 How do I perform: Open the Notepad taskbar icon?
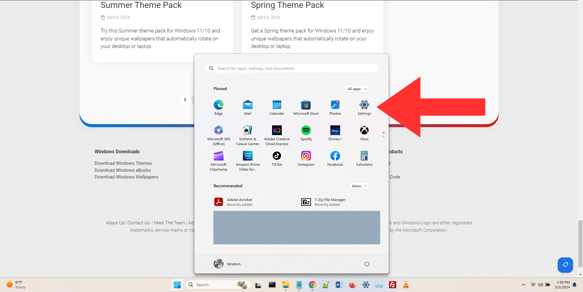tap(299, 285)
